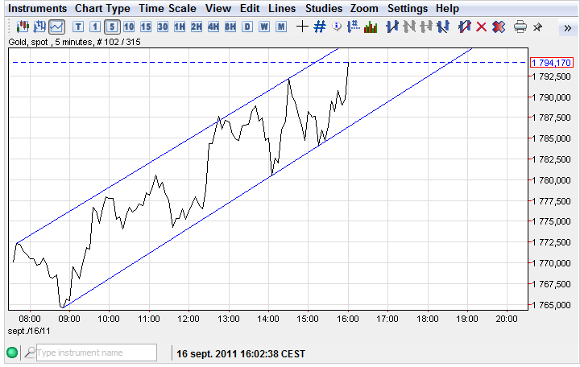Image resolution: width=580 pixels, height=367 pixels.
Task: Click the print chart icon
Action: pyautogui.click(x=520, y=27)
